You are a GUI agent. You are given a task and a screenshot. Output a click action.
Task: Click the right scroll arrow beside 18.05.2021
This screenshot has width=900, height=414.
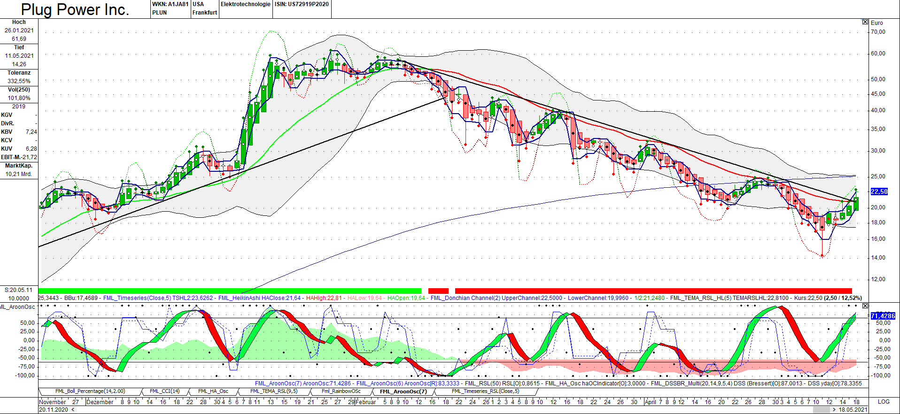pos(834,410)
